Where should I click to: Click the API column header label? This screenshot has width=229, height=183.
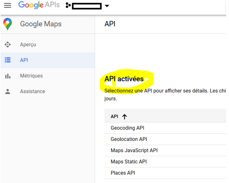click(114, 117)
